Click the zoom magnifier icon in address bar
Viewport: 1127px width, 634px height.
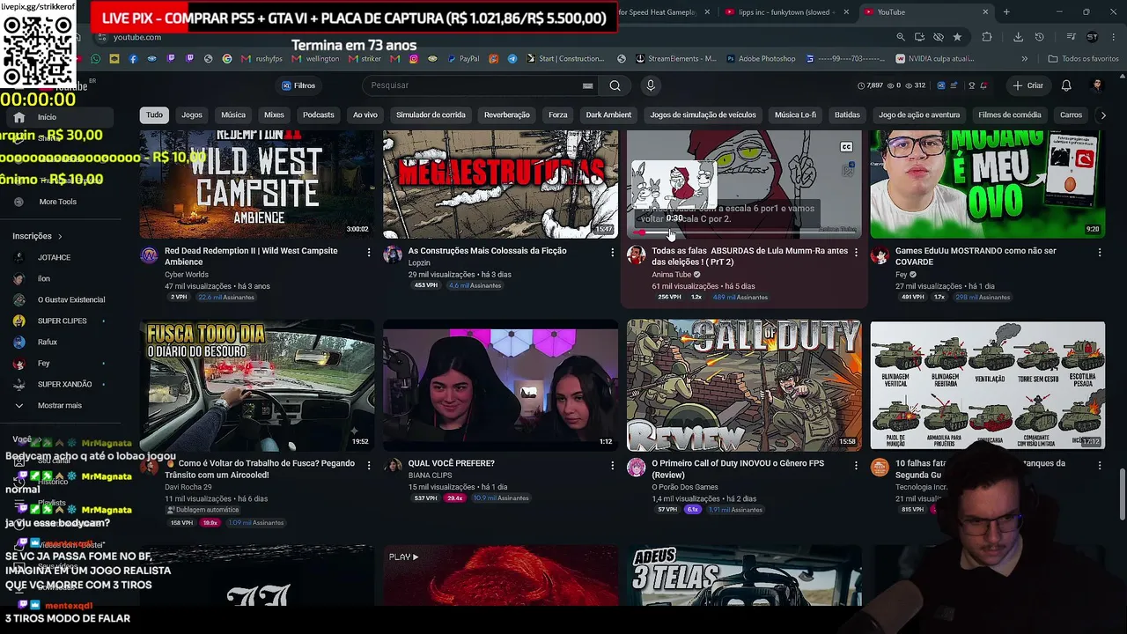900,37
